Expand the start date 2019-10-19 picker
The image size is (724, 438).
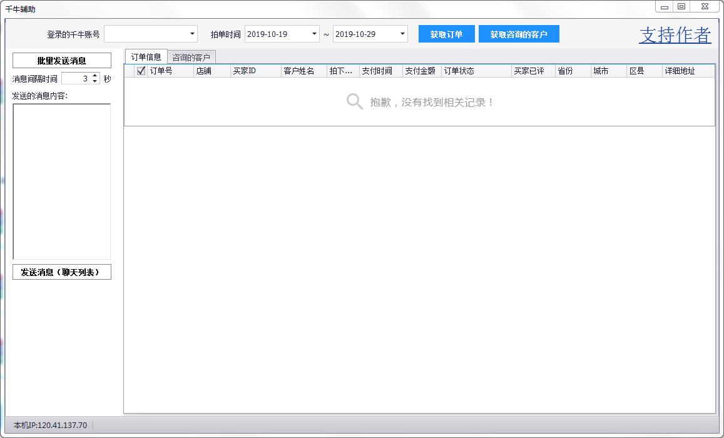click(314, 34)
